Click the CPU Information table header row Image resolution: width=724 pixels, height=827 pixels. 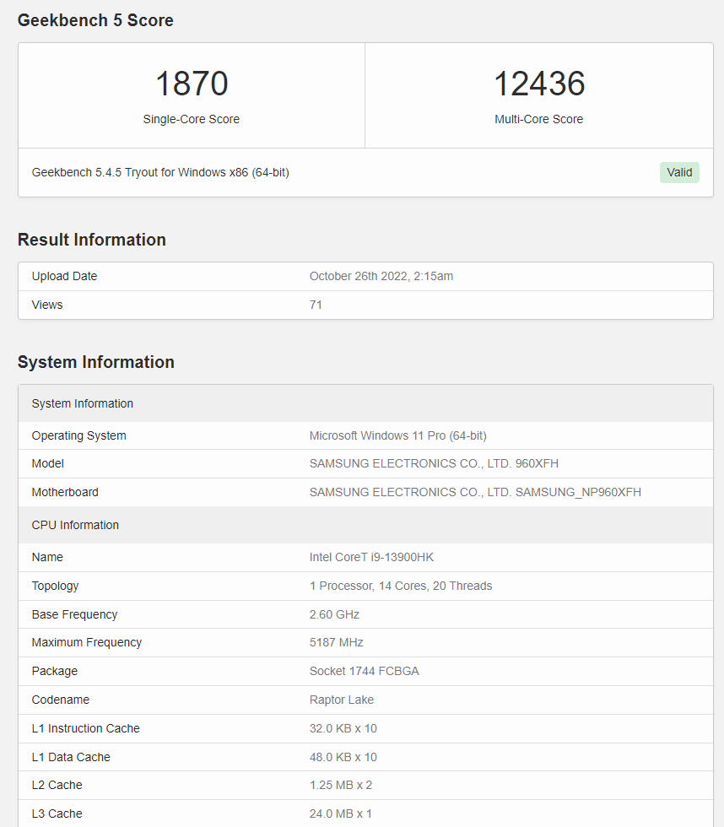(366, 525)
